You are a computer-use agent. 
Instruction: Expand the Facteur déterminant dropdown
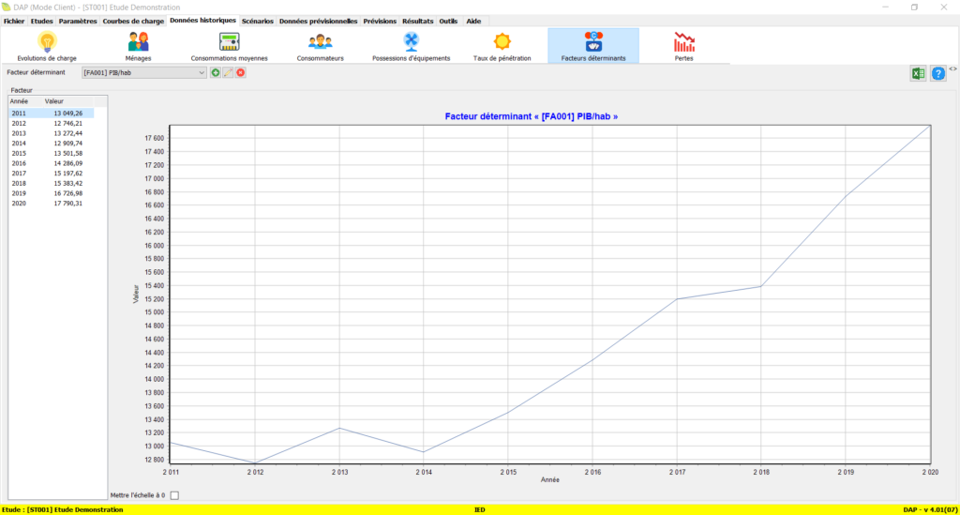pos(202,72)
